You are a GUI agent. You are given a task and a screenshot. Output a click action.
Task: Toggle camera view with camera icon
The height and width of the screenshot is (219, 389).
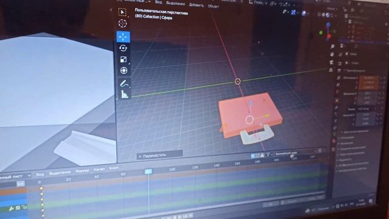[331, 62]
